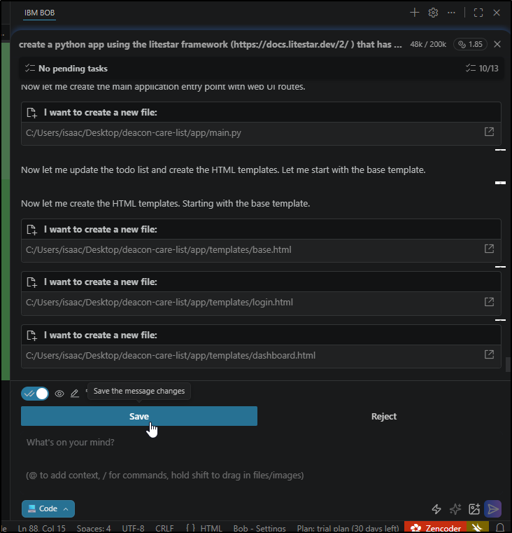The image size is (512, 533).
Task: Click the new-file icon on main.py block
Action: [31, 113]
